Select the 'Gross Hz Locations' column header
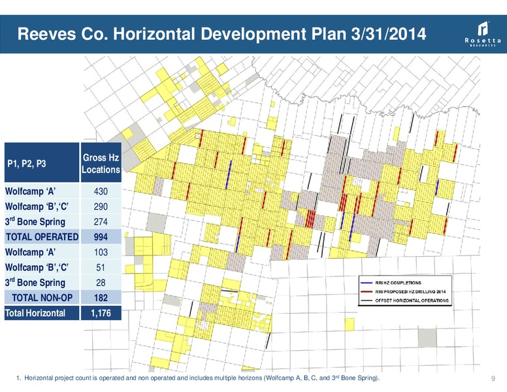The height and width of the screenshot is (392, 507). pos(101,163)
